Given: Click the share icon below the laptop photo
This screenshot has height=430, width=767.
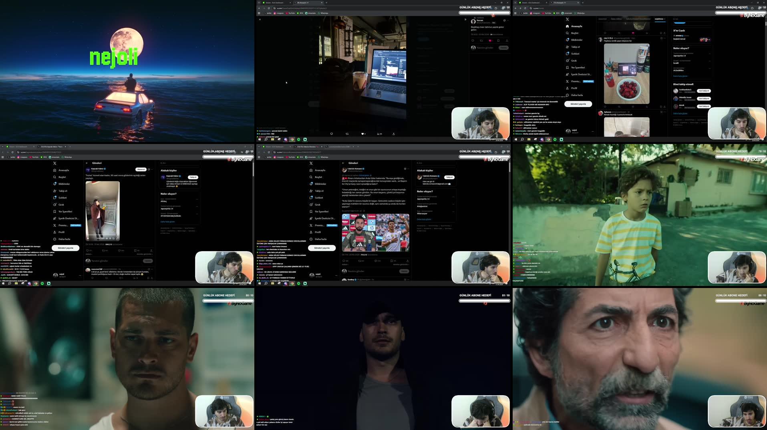Looking at the screenshot, I should 393,134.
